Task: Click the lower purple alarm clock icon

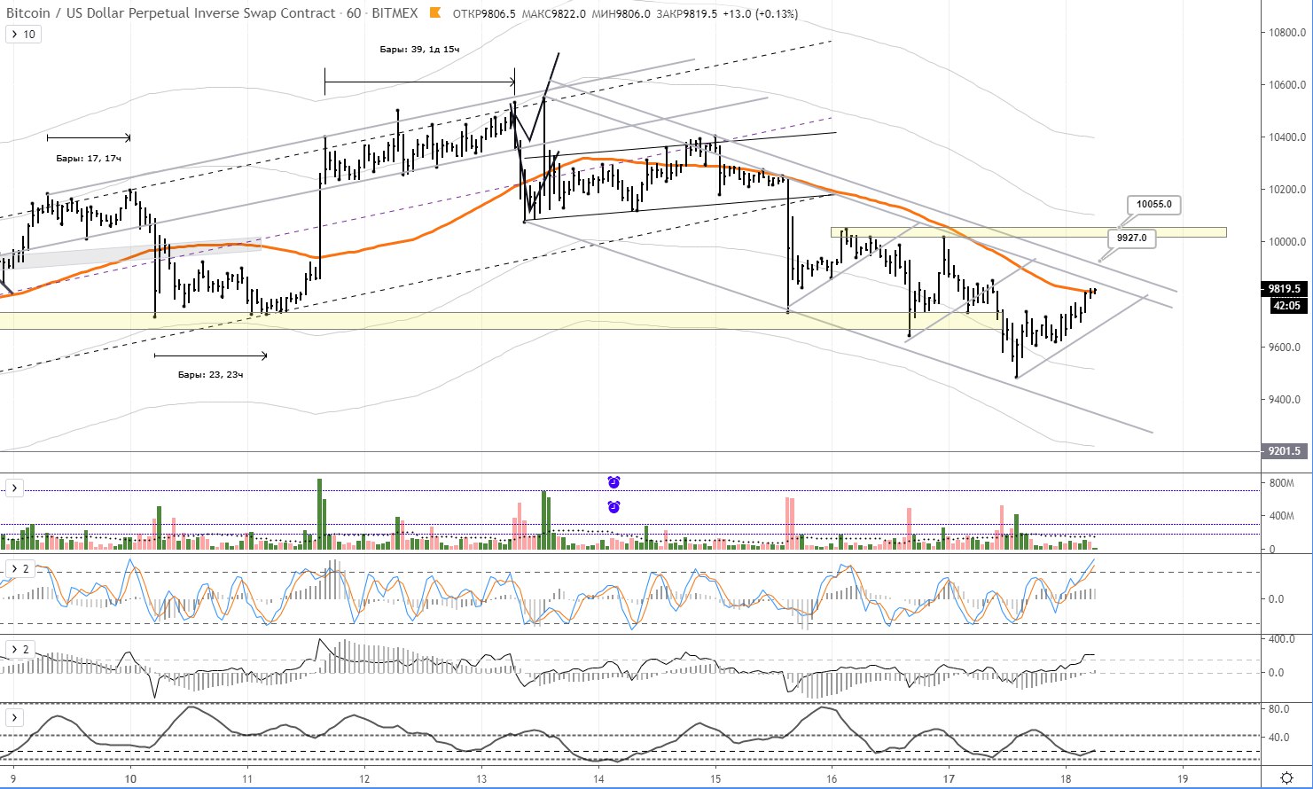Action: tap(614, 507)
